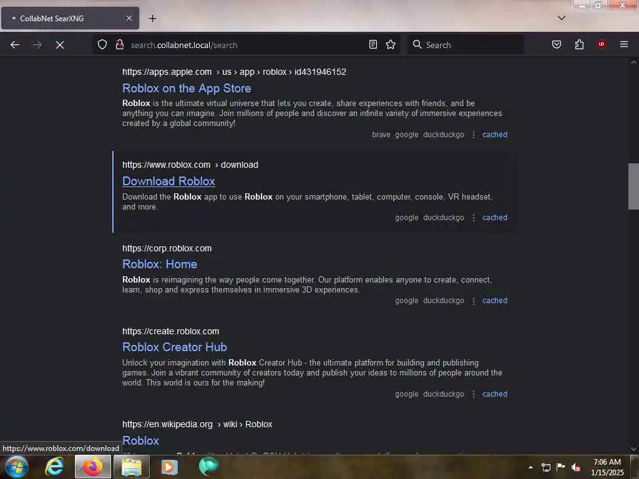Open Windows Media Player from taskbar
The width and height of the screenshot is (639, 479).
point(169,467)
